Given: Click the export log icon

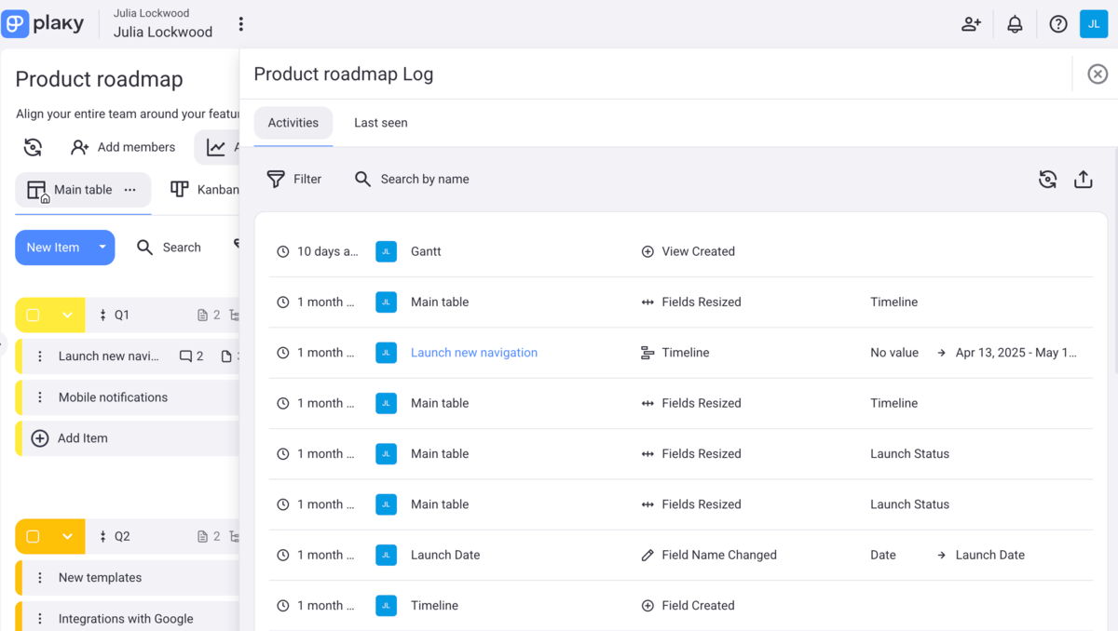Looking at the screenshot, I should pyautogui.click(x=1083, y=179).
